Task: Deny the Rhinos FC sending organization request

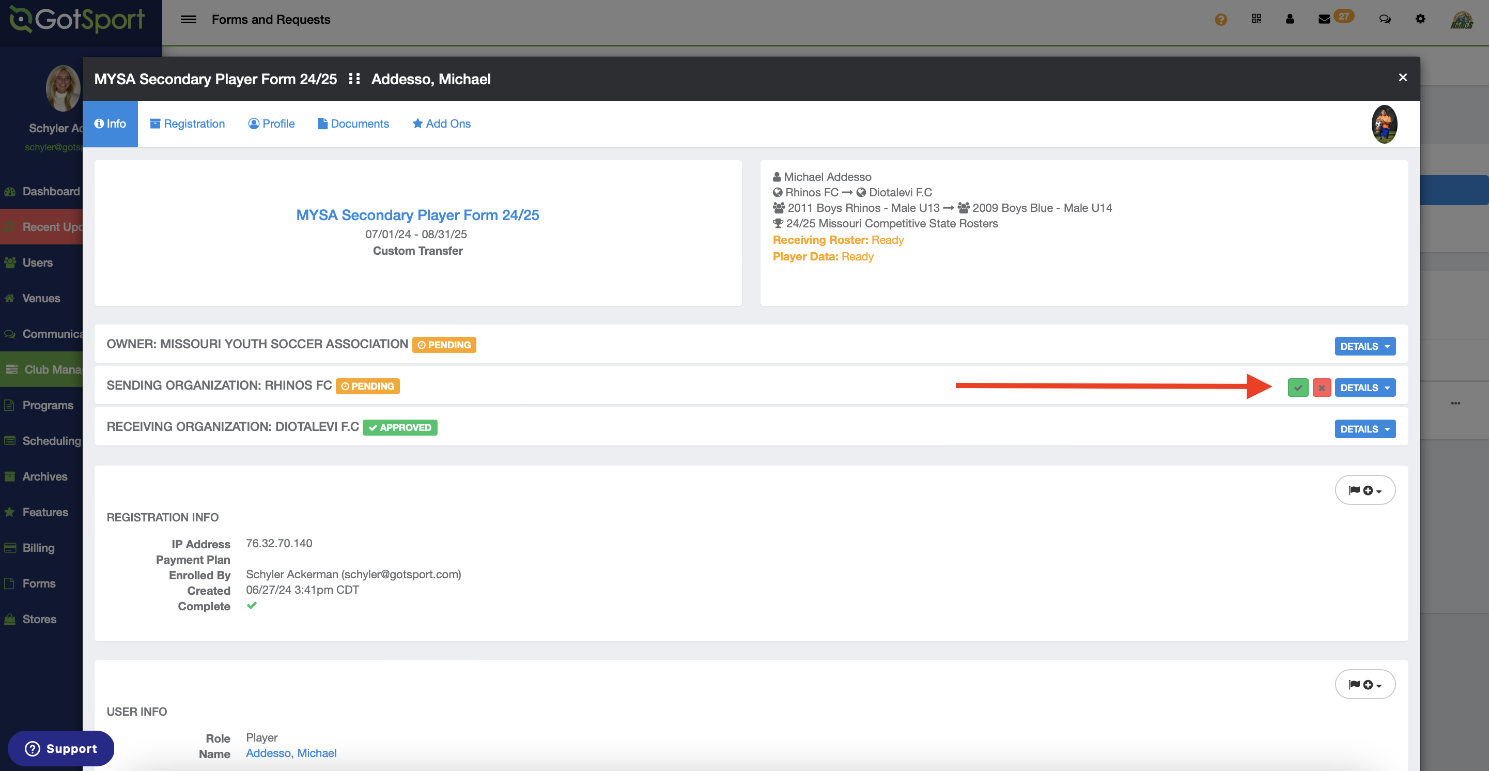Action: (1322, 387)
